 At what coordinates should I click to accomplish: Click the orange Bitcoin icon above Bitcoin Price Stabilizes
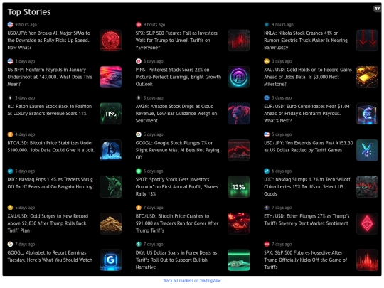coord(10,134)
